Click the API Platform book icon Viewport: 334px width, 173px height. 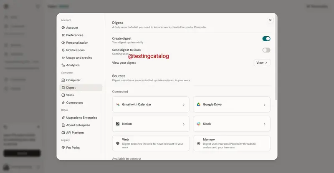(x=63, y=133)
